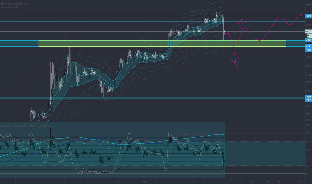
Task: Click the 486.96 blue price label
Action: (x=309, y=16)
